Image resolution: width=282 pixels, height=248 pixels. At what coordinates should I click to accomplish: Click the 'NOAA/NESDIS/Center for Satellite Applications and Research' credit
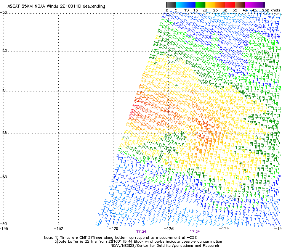point(165,245)
